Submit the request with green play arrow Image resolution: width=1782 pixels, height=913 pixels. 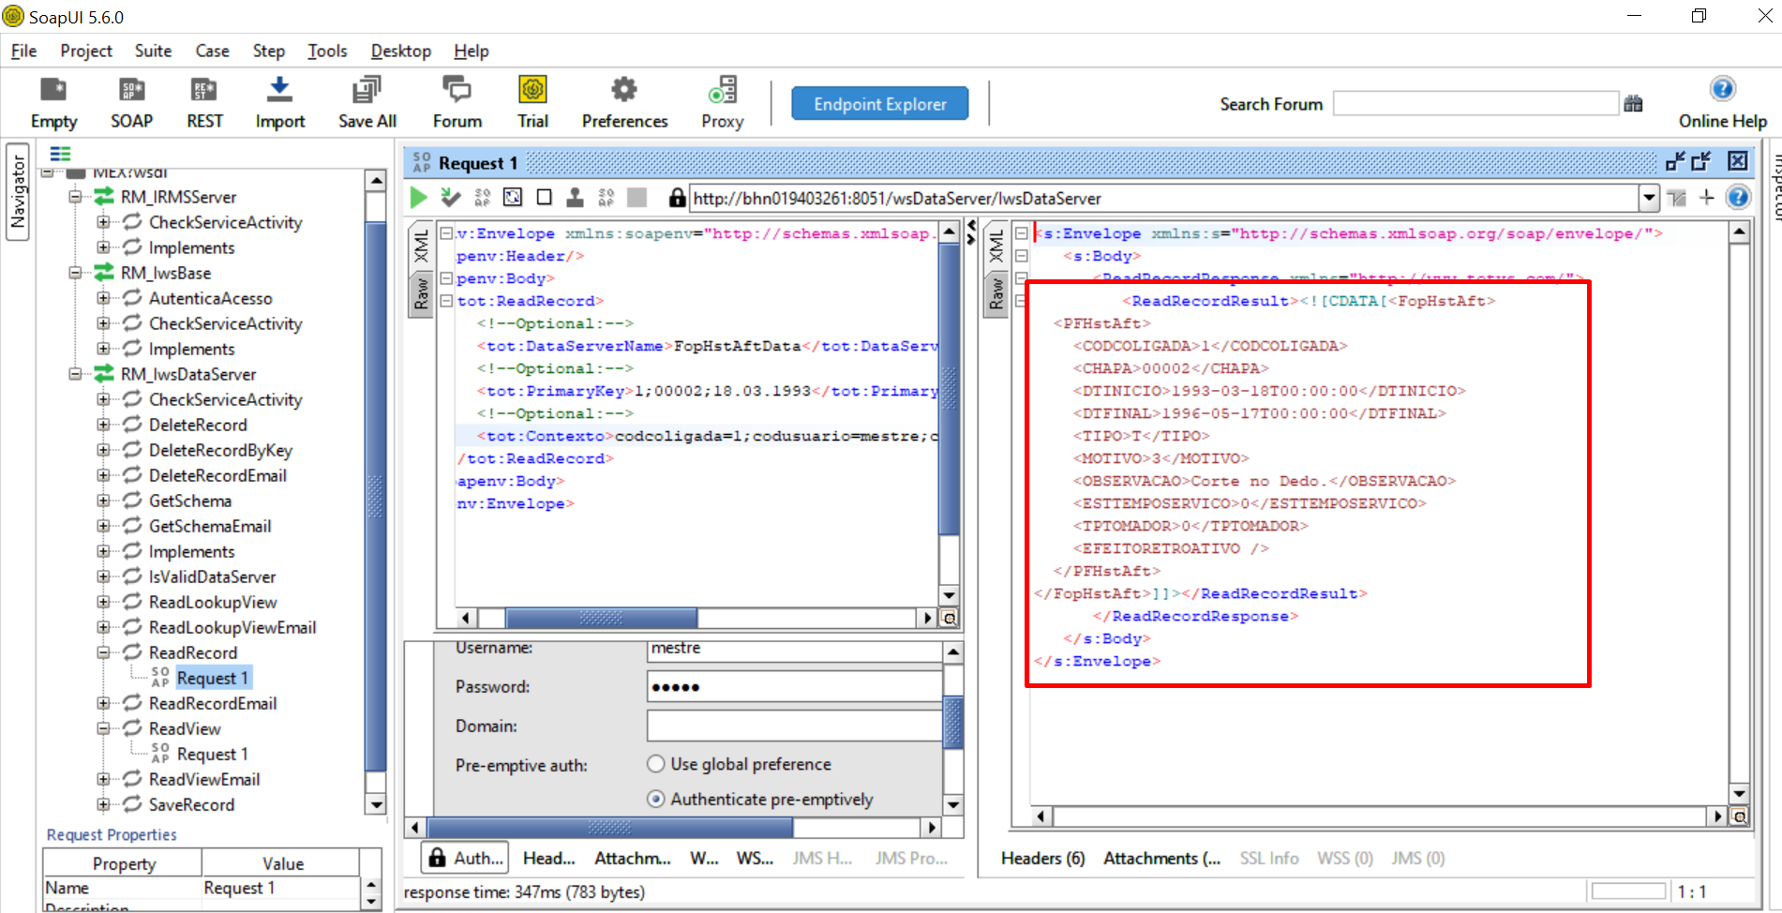coord(418,197)
